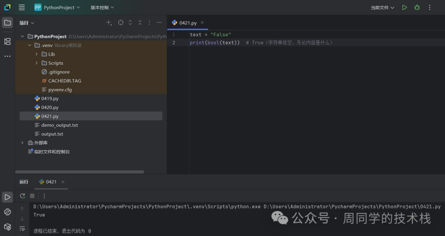Screen dimensions: 445x236
Task: Click the PyCharm logo icon
Action: point(7,7)
